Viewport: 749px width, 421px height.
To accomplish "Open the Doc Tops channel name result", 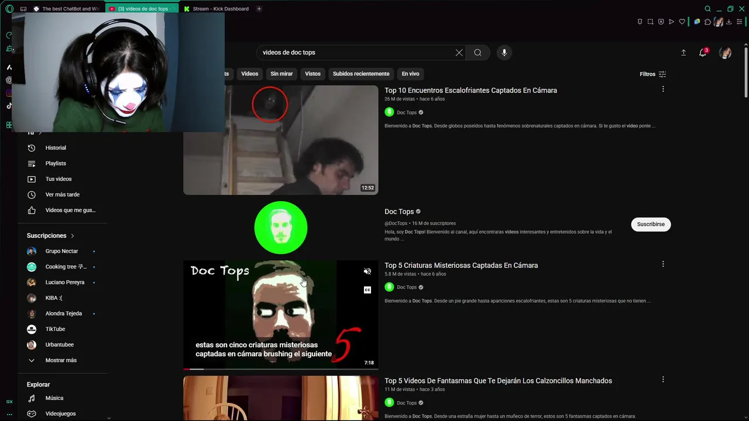I will pos(399,212).
